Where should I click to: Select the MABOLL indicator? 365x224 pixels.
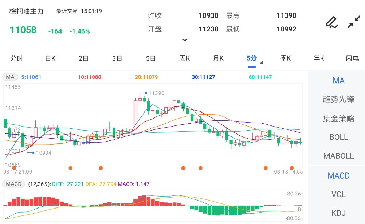pos(338,156)
